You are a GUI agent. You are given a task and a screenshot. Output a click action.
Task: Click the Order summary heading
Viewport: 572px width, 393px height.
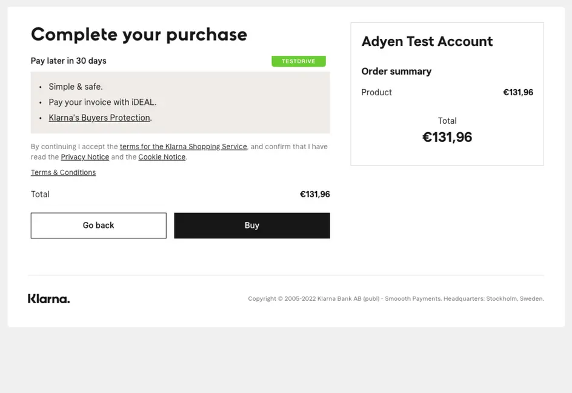(396, 71)
